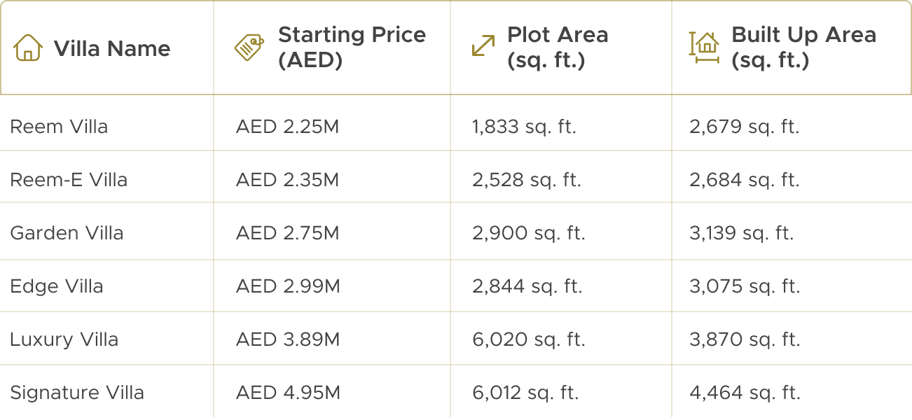912x420 pixels.
Task: Select the Starting Price (AED) header
Action: coord(352,48)
